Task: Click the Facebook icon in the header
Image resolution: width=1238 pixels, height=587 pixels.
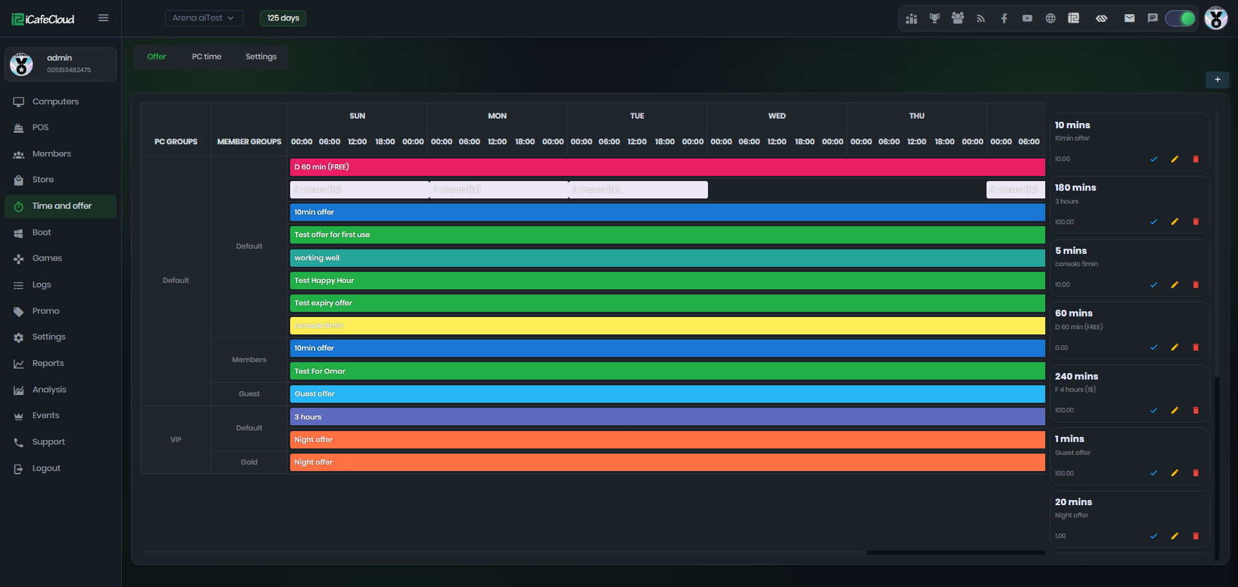Action: 1004,18
